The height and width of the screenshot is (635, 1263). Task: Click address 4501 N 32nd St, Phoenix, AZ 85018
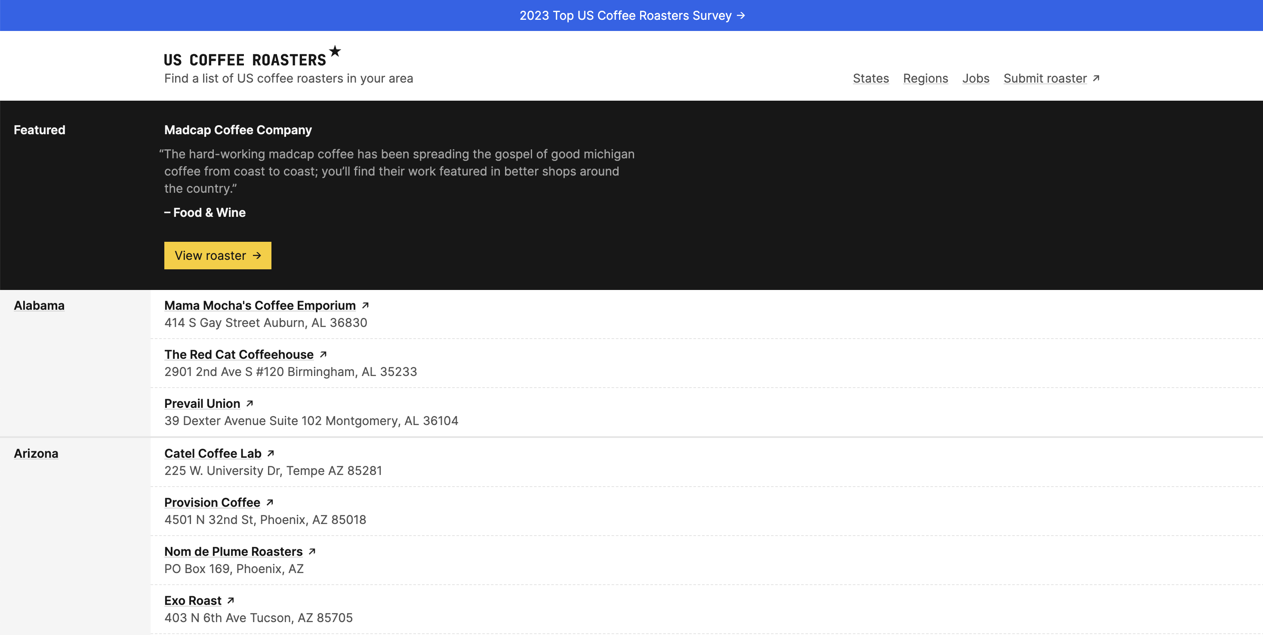[265, 520]
